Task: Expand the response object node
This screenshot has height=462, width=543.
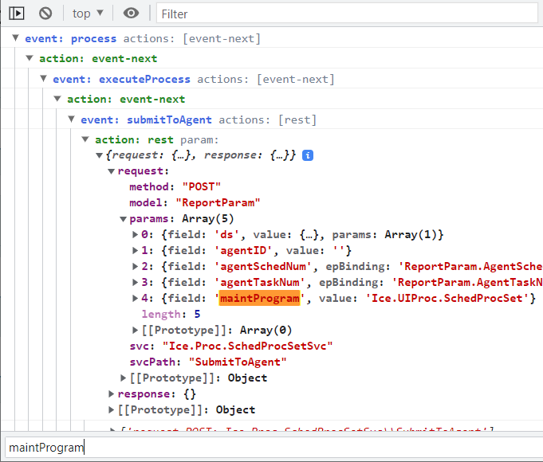Action: pos(112,393)
